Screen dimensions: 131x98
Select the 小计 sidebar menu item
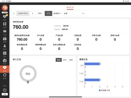5,69
